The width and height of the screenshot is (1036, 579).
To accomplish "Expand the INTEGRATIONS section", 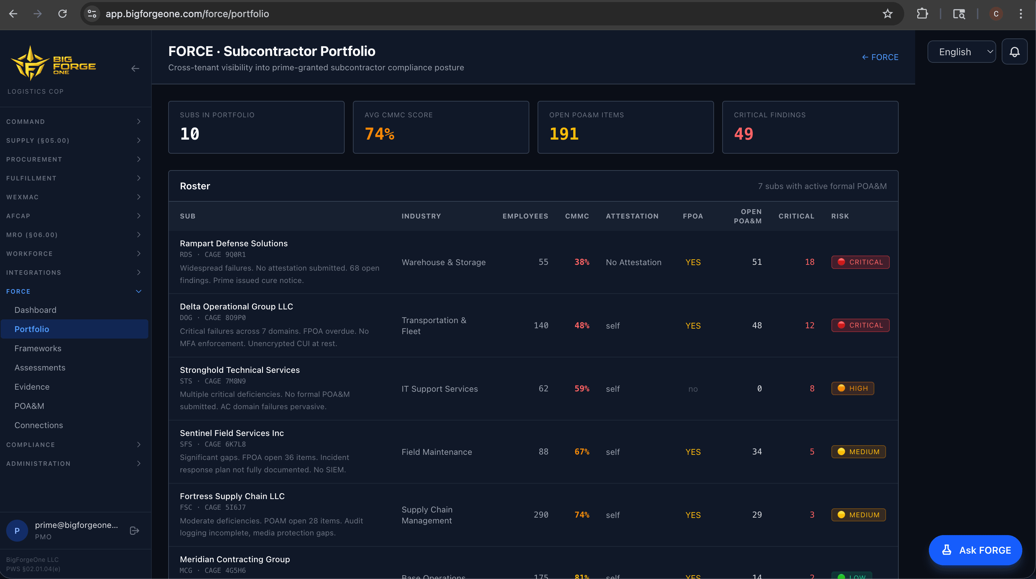I will click(x=74, y=272).
